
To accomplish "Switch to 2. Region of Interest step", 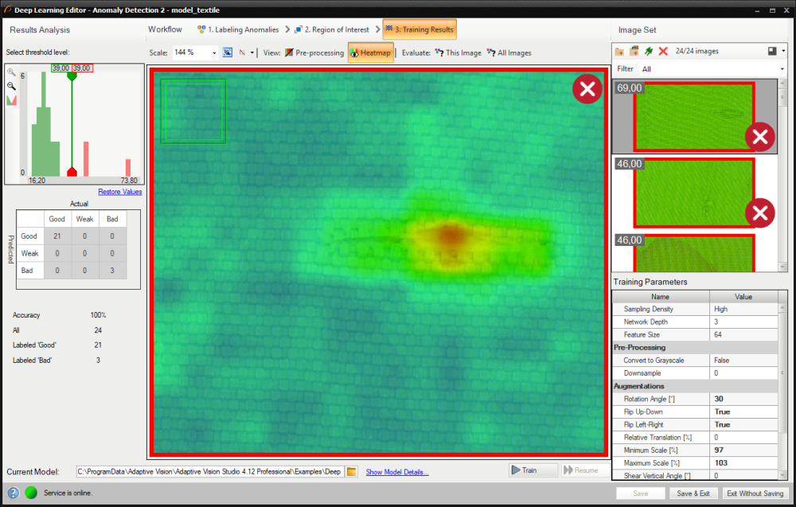I will point(331,29).
